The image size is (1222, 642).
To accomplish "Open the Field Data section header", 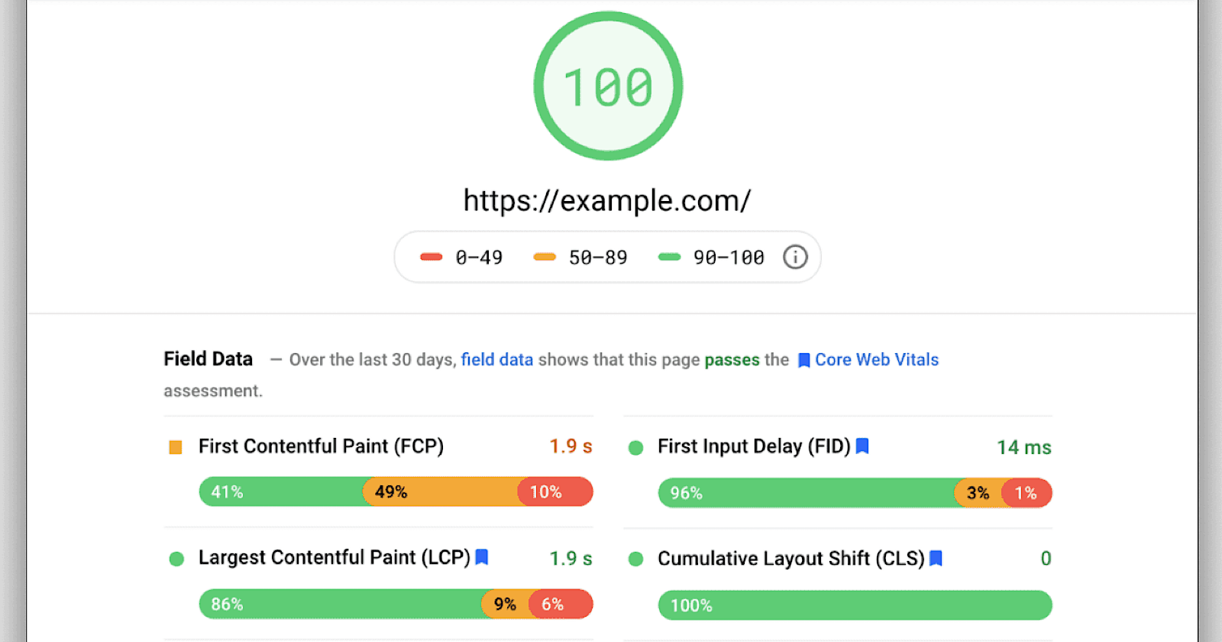I will (x=208, y=358).
